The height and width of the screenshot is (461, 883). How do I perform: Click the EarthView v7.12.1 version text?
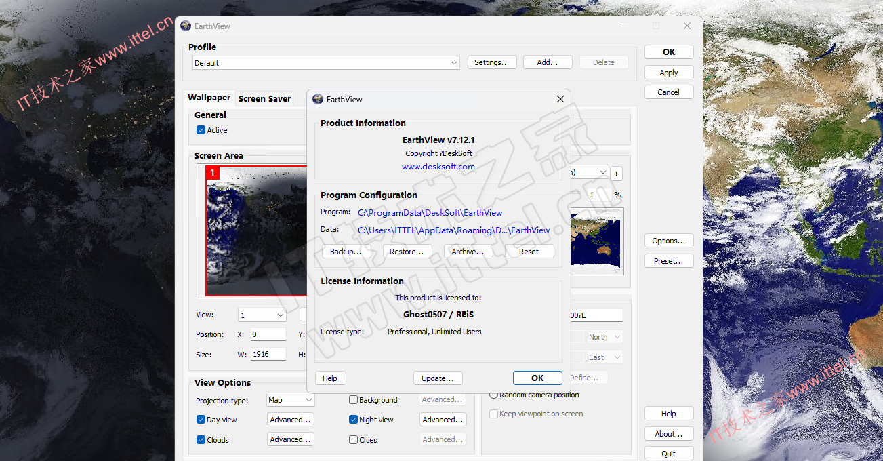click(x=438, y=140)
